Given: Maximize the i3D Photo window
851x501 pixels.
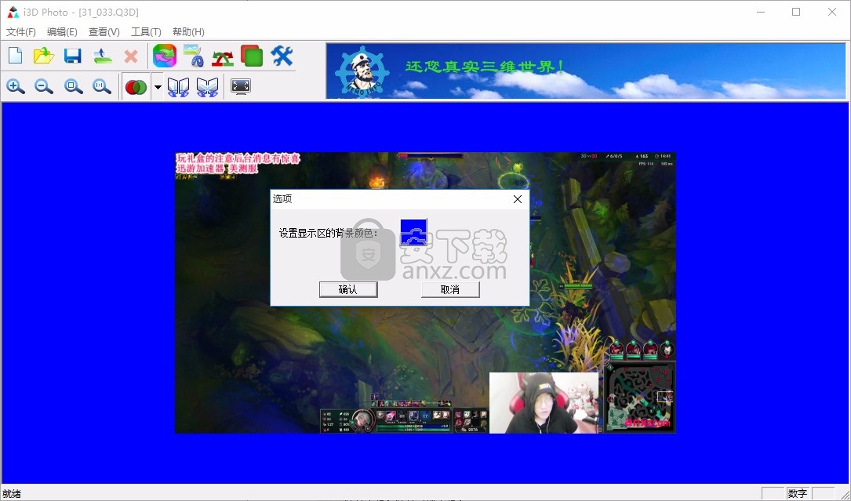Looking at the screenshot, I should (x=796, y=12).
